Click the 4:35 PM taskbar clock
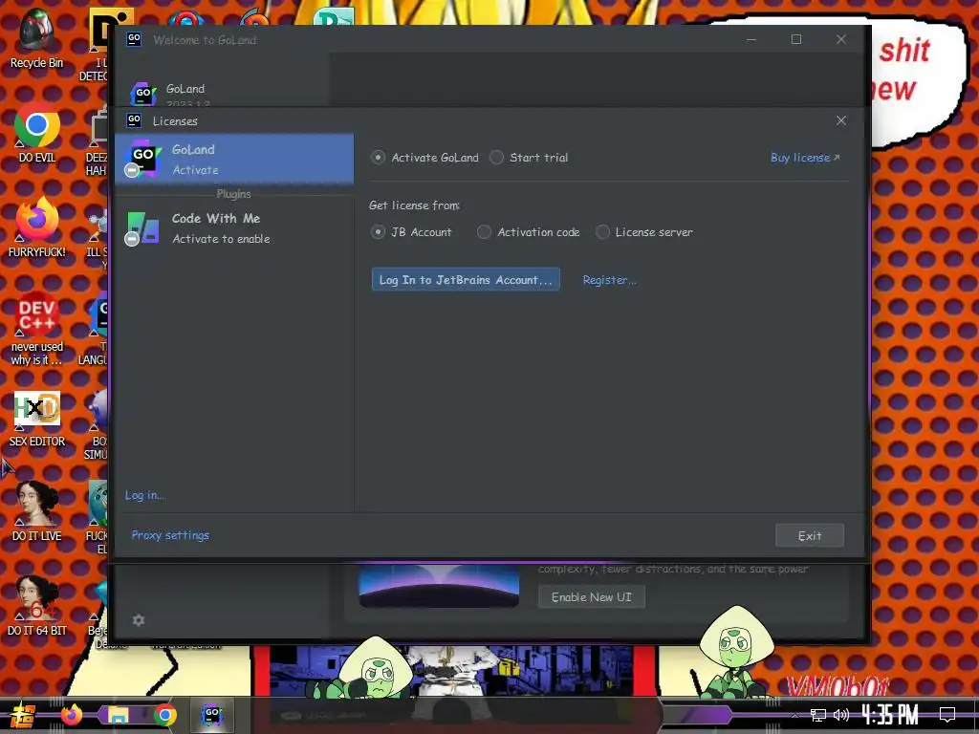Screen dimensions: 979x734 [890, 715]
